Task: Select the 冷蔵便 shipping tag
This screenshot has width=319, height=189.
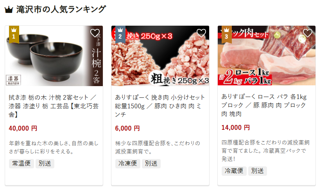Action: click(234, 171)
